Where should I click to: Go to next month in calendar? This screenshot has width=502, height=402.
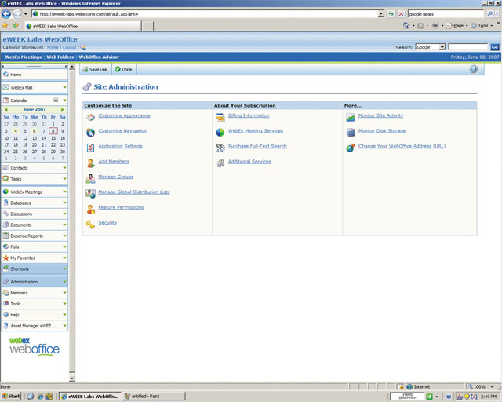63,109
